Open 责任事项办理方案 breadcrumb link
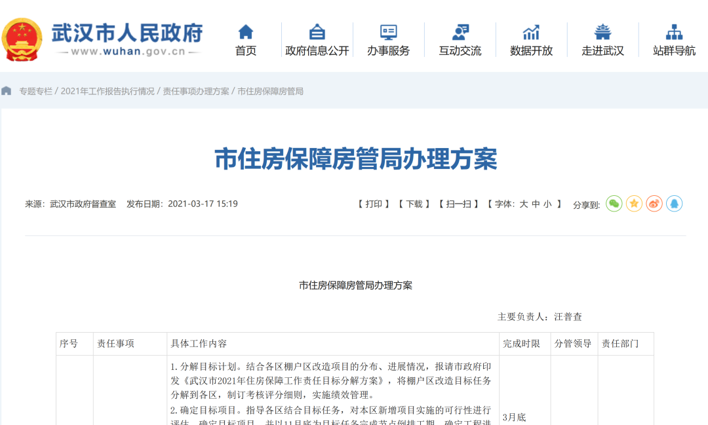 pos(196,91)
